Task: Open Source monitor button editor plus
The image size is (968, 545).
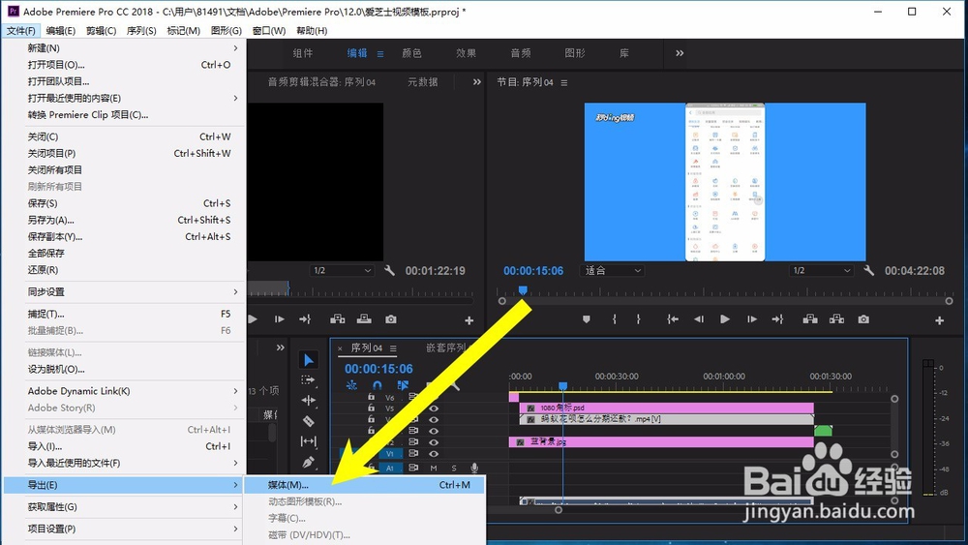Action: (469, 320)
